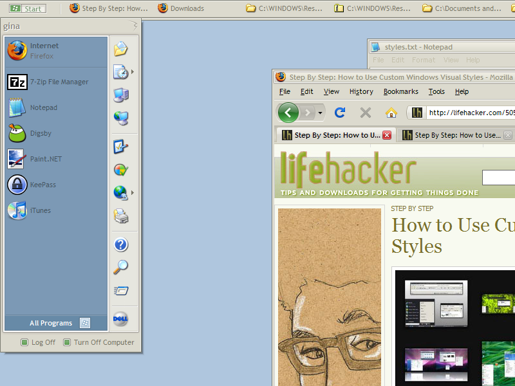Launch Digsby from pinned programs
The image size is (515, 386).
click(x=56, y=133)
